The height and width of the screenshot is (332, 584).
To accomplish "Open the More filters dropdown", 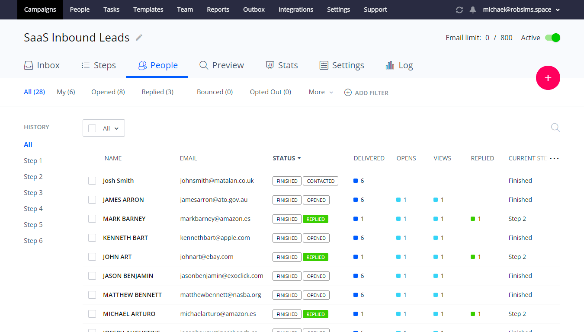I will 320,92.
